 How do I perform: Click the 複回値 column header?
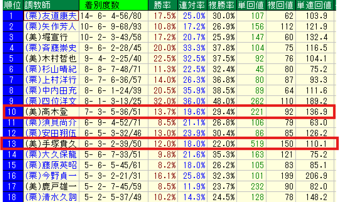(x=281, y=5)
